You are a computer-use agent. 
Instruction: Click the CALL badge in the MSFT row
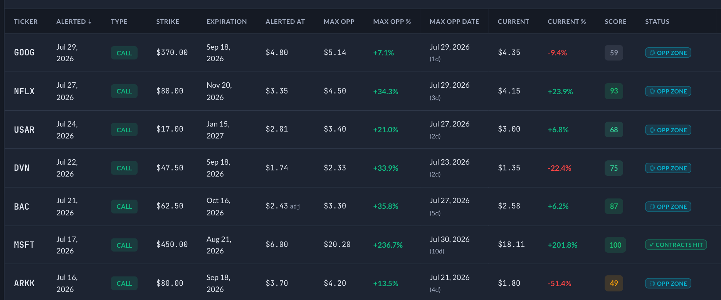124,245
